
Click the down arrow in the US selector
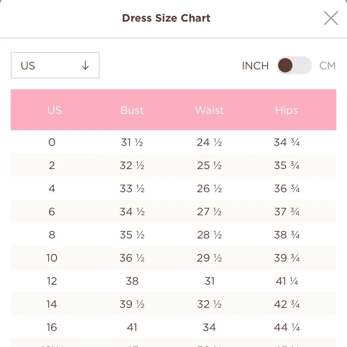point(85,66)
